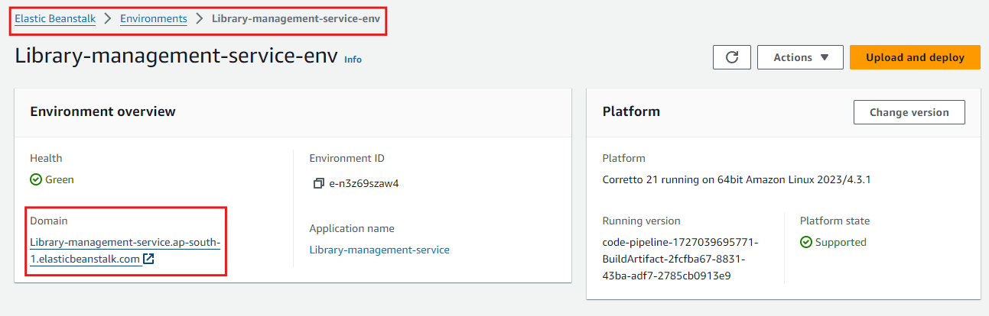Screen dimensions: 989x316
Task: Select the environment ID e-n3z69szaw4
Action: [364, 184]
